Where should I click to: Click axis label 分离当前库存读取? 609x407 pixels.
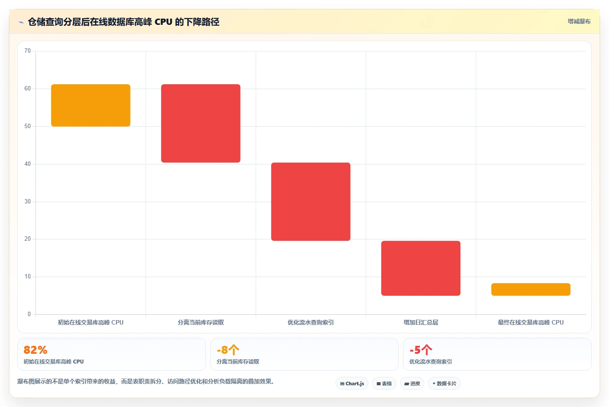pyautogui.click(x=201, y=322)
